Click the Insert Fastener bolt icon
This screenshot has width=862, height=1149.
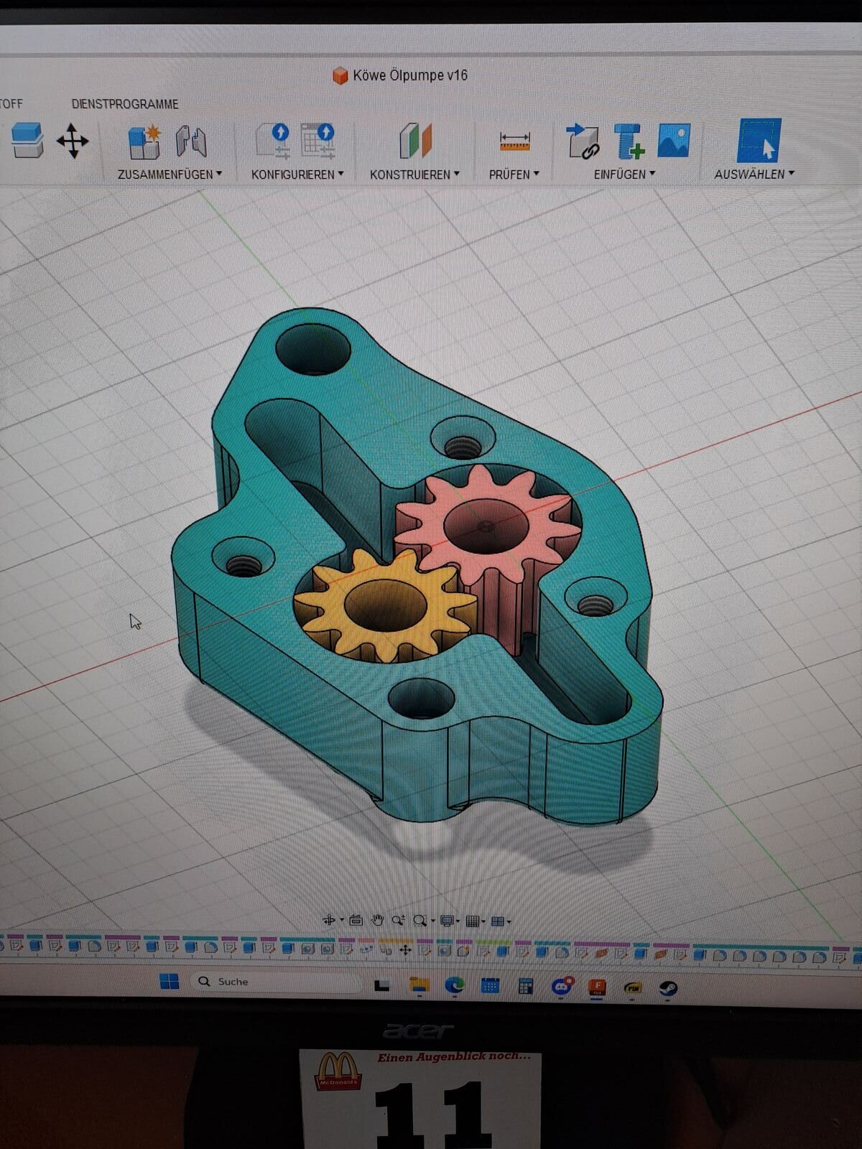tap(629, 141)
